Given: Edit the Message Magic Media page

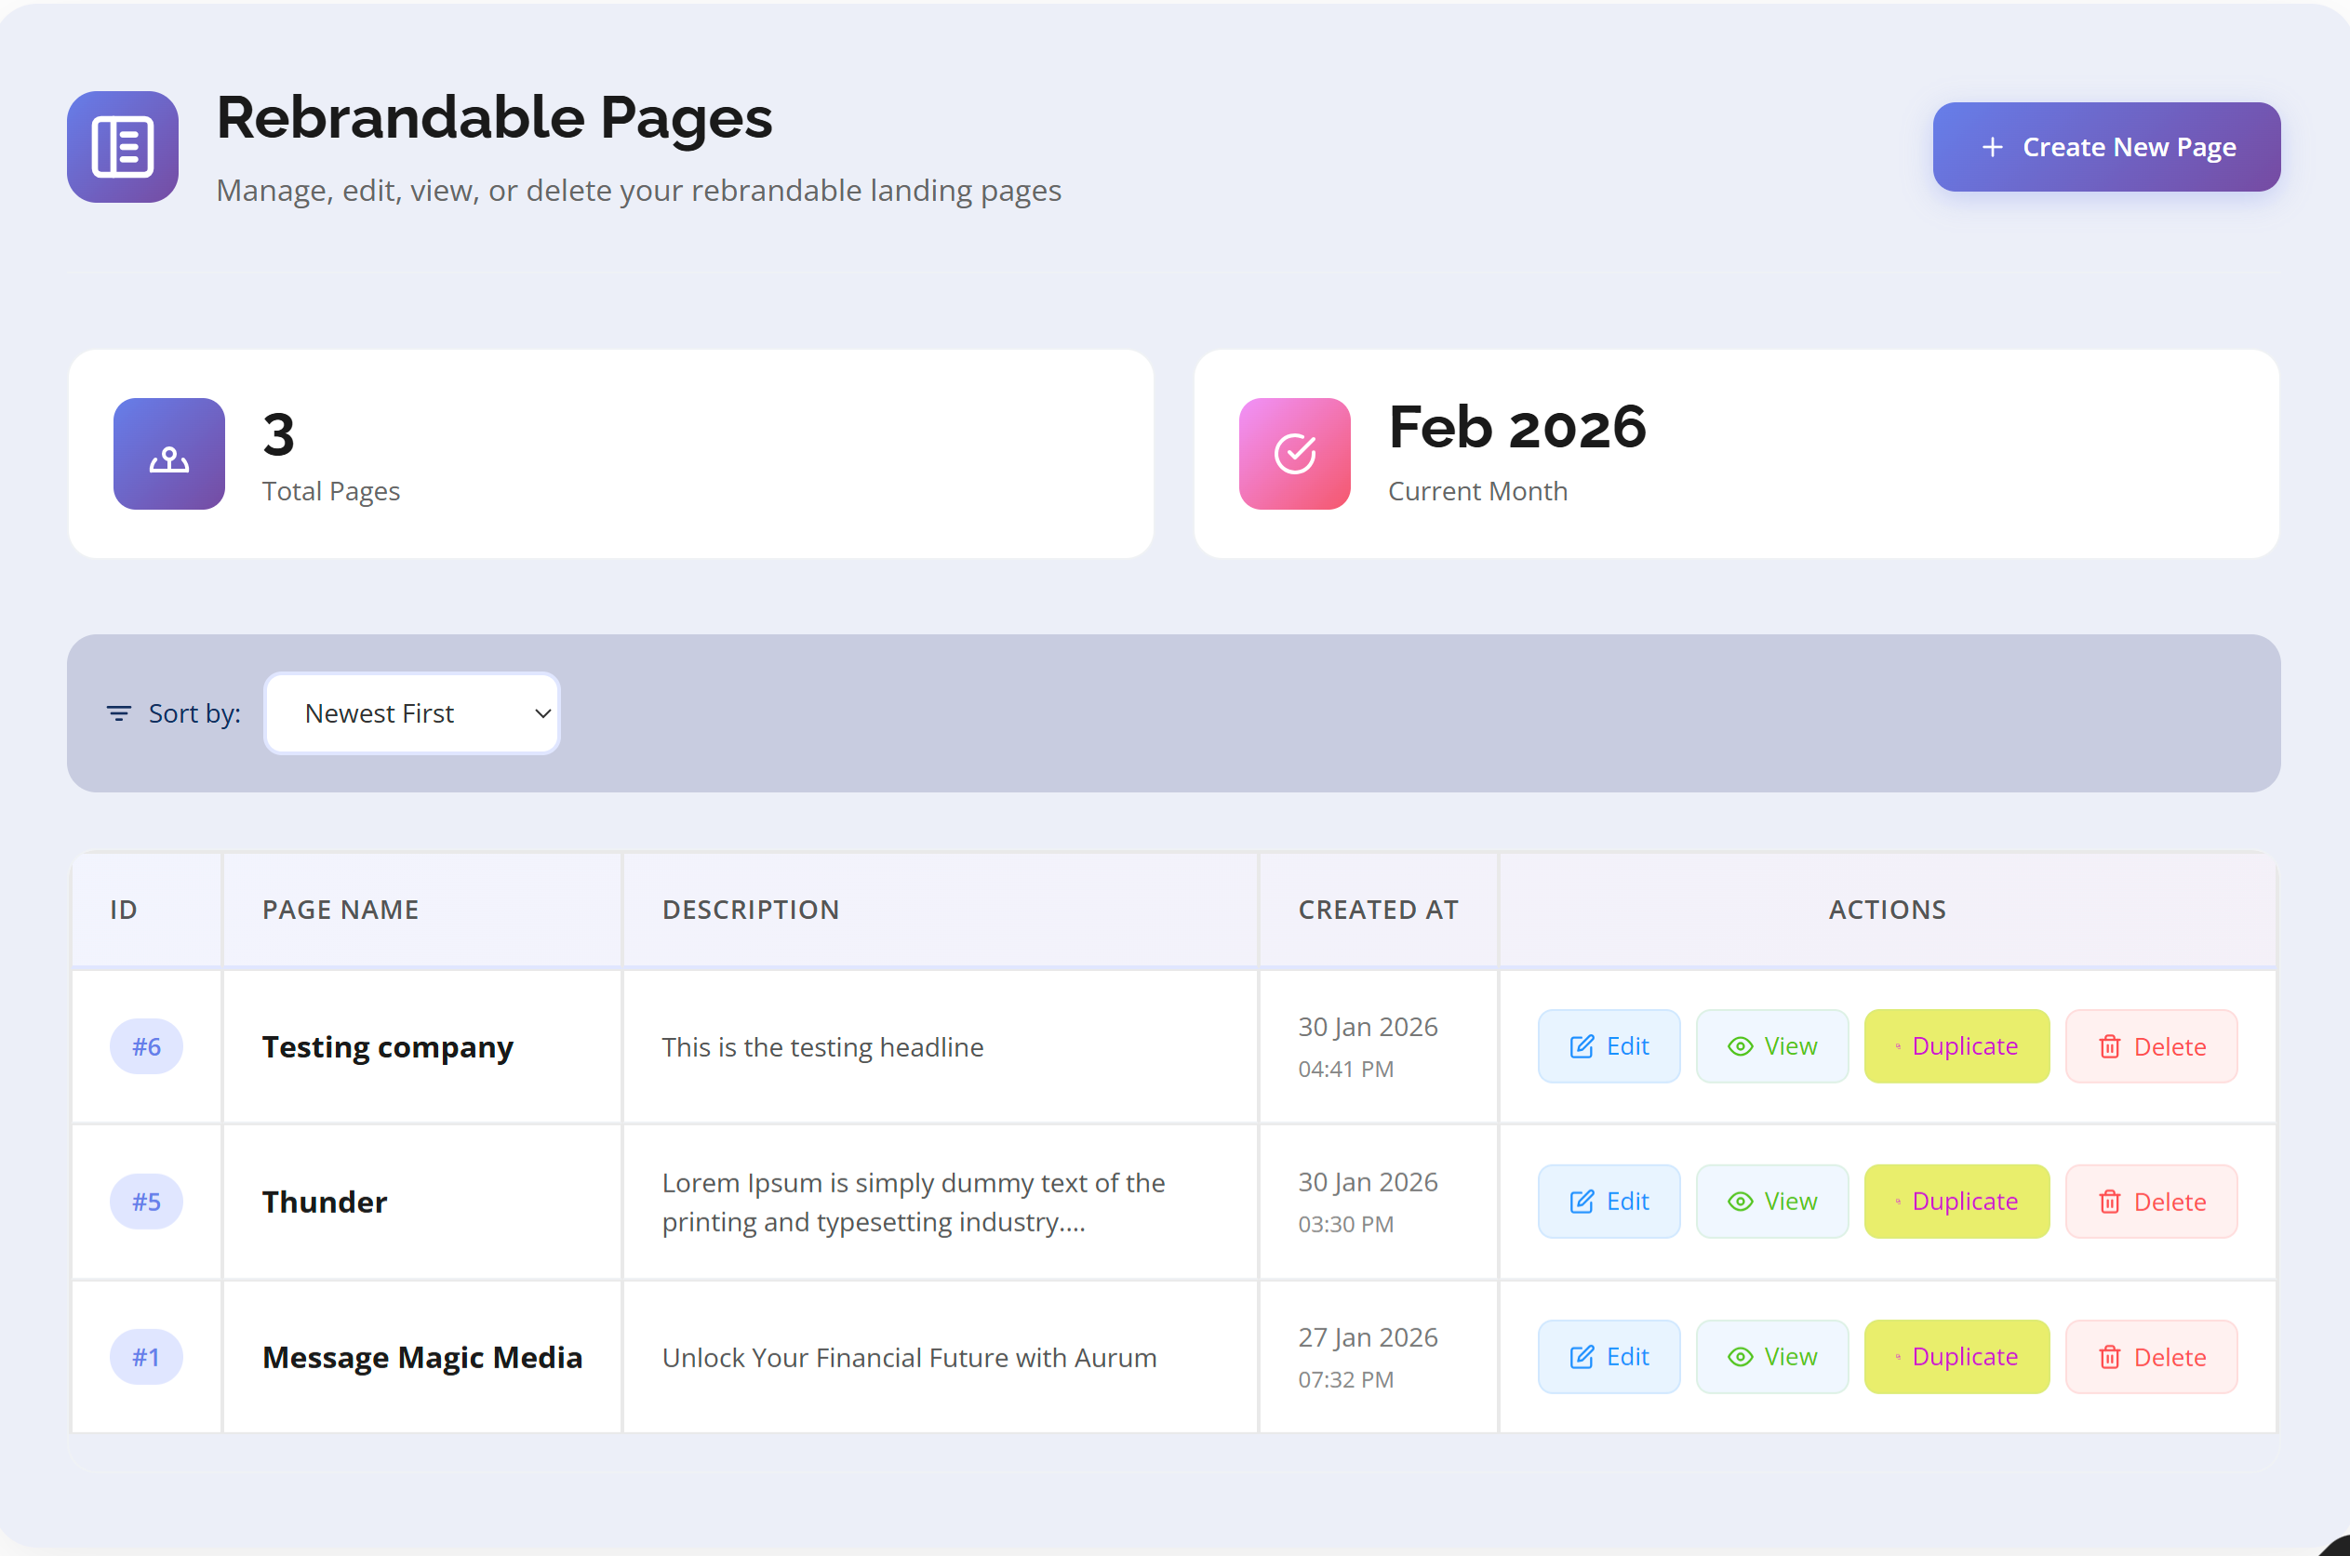Looking at the screenshot, I should (1608, 1357).
